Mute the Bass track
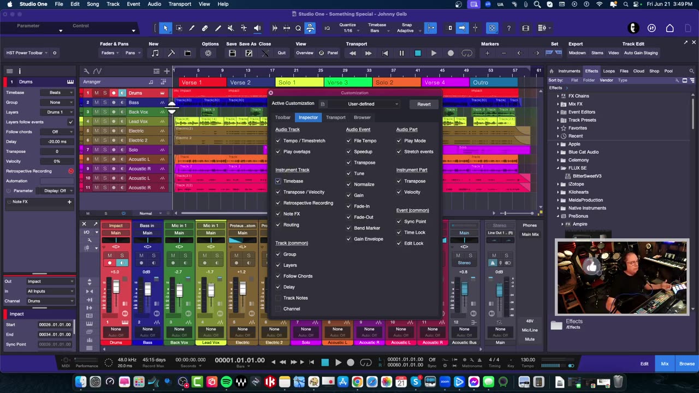The image size is (699, 393). click(97, 102)
